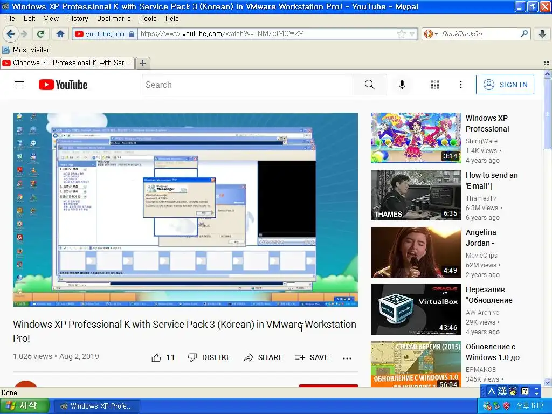Open the YouTube hamburger guide menu
This screenshot has height=414, width=552.
pos(19,85)
